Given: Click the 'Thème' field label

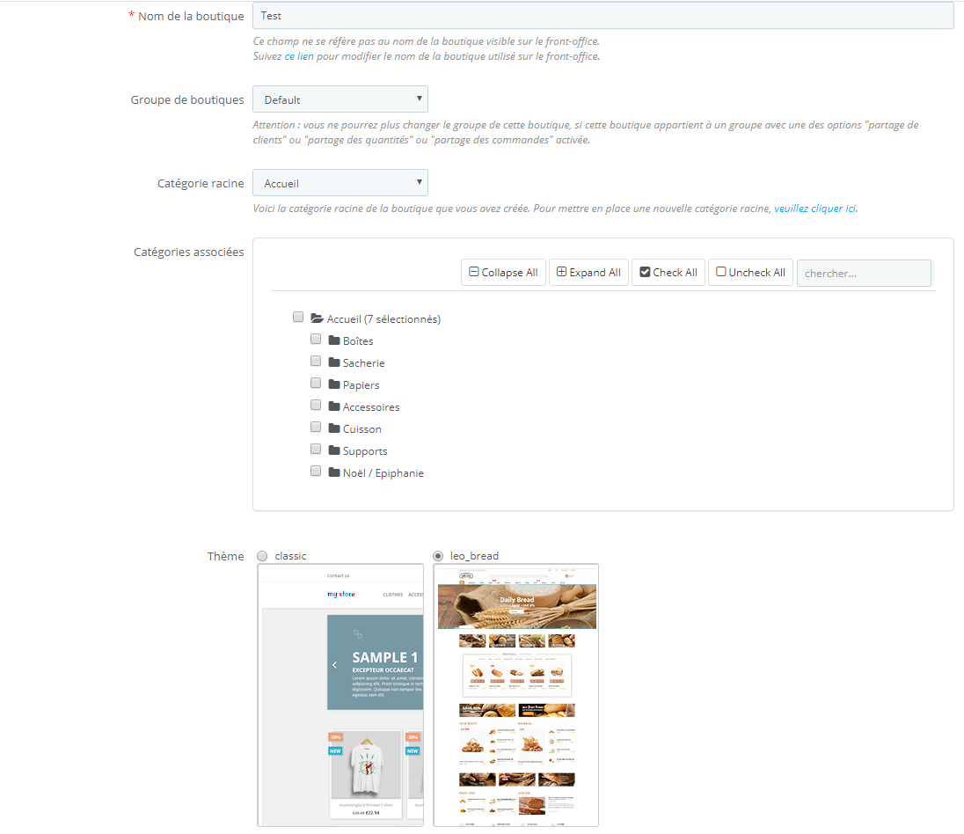Looking at the screenshot, I should (225, 557).
